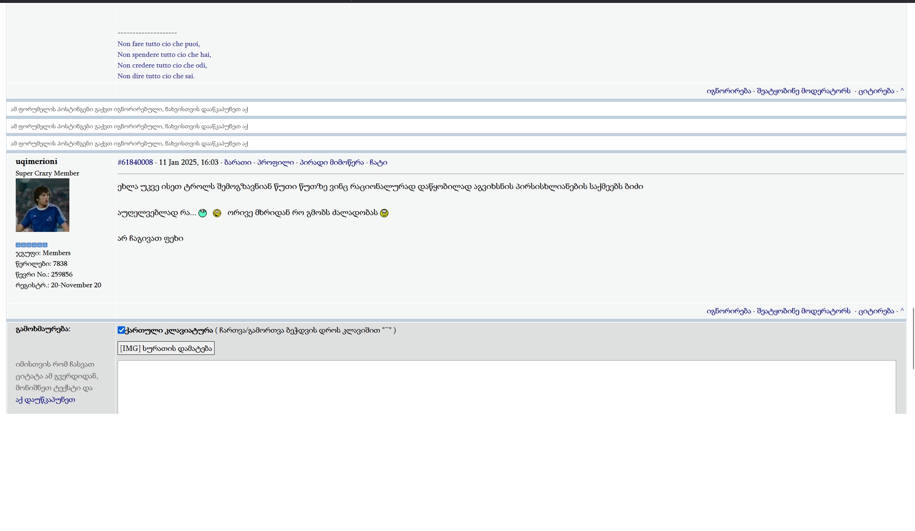Click იგნორირება under the top post
The height and width of the screenshot is (531, 915).
(x=728, y=91)
